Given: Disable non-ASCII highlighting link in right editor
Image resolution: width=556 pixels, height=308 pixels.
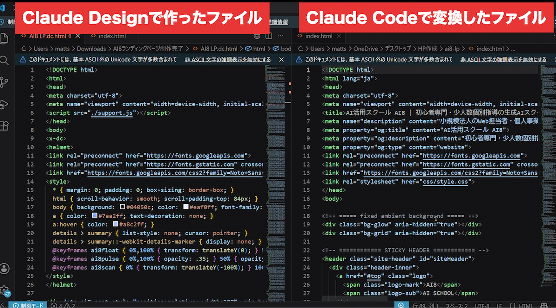Looking at the screenshot, I should (x=504, y=59).
